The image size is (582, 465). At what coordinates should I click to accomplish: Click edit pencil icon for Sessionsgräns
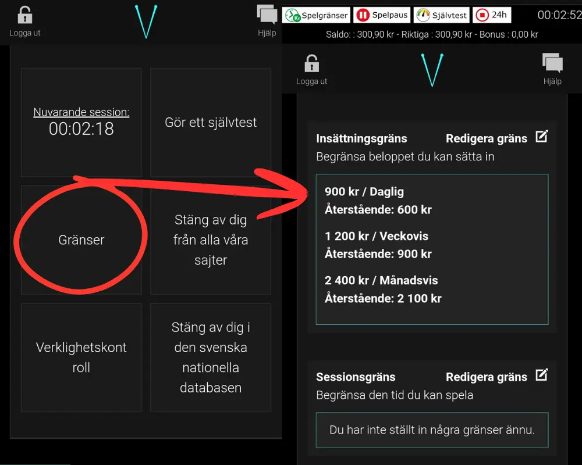coord(541,375)
